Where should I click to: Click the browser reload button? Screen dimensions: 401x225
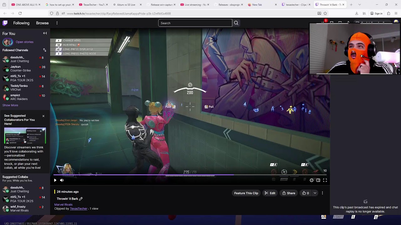coord(20,13)
